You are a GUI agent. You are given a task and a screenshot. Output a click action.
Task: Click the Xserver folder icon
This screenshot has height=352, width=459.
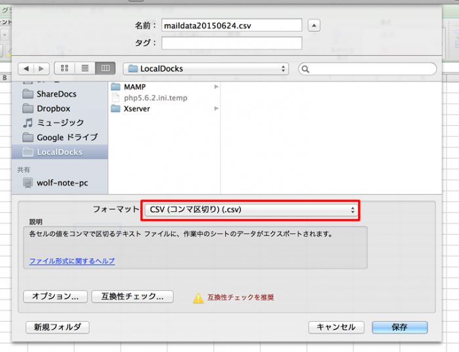point(115,109)
